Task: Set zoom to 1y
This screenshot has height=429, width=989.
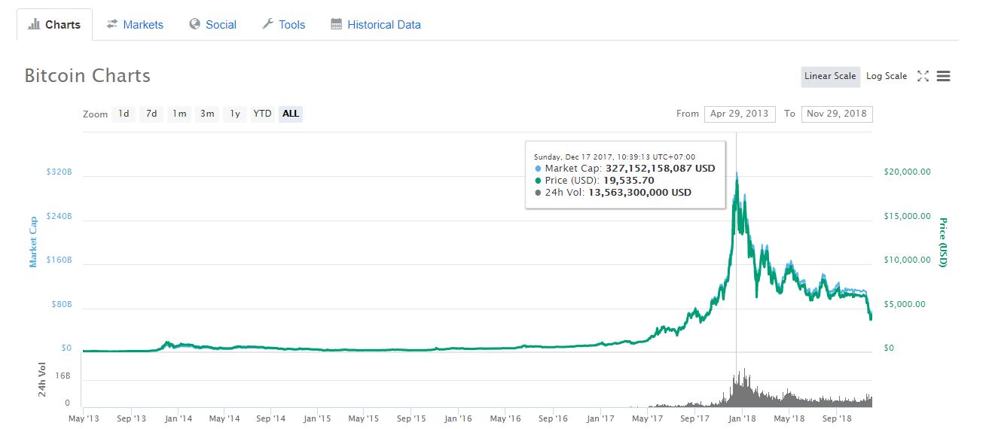Action: [x=235, y=114]
